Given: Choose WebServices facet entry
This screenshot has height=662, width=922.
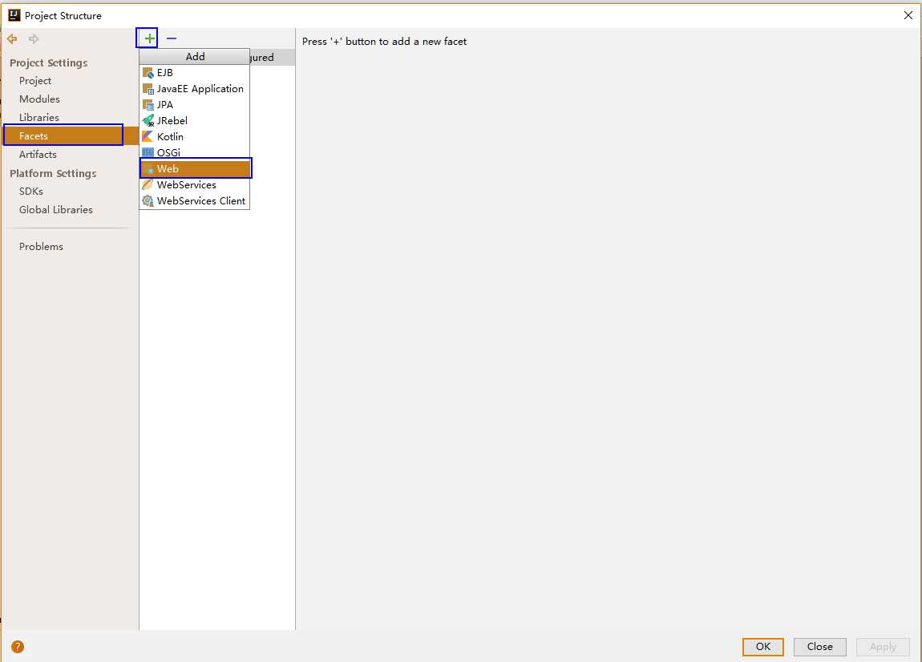Looking at the screenshot, I should point(195,184).
